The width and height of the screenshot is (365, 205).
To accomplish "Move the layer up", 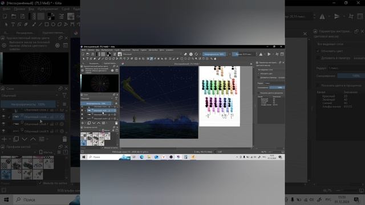I will 99,123.
